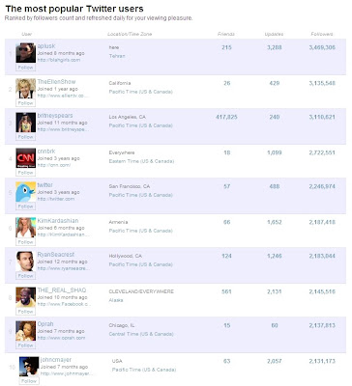The height and width of the screenshot is (386, 352).
Task: Select the Followers column header
Action: (322, 34)
